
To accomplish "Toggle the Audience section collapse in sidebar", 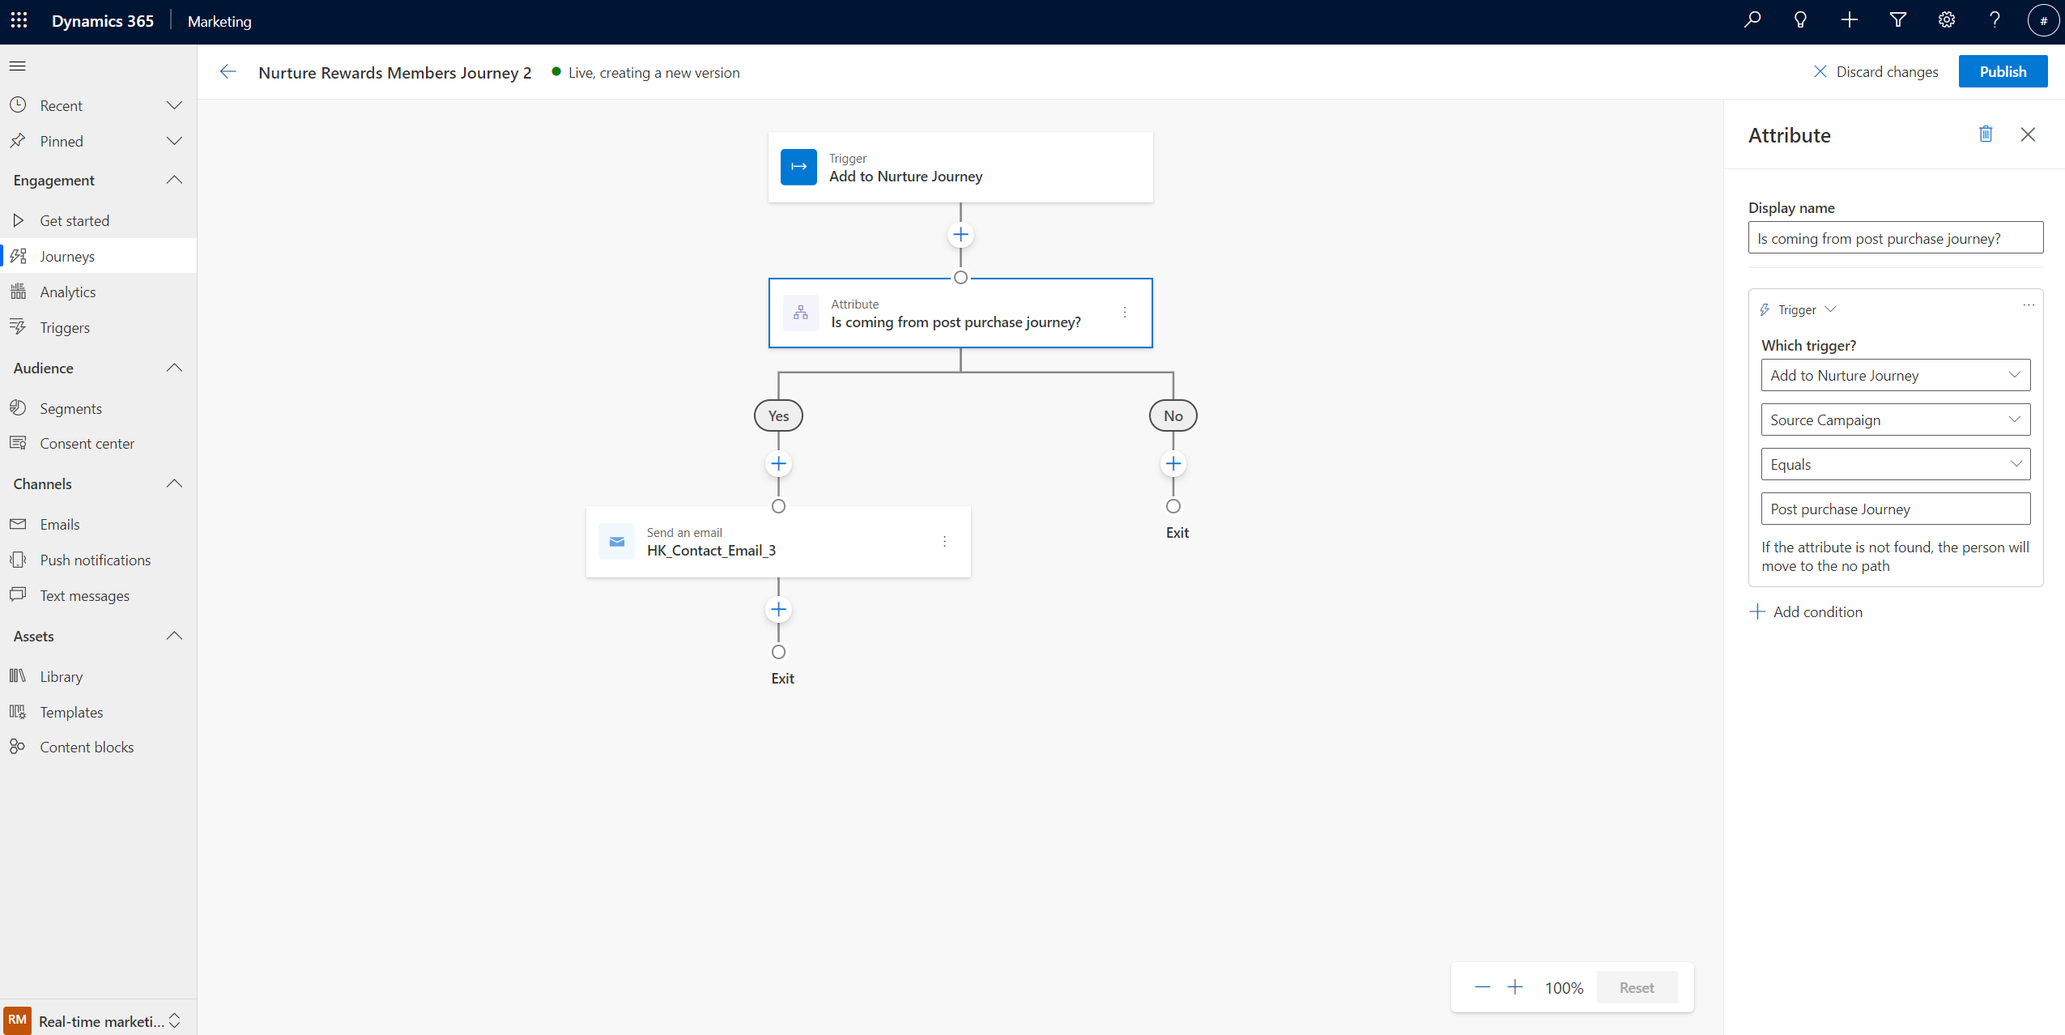I will (x=172, y=367).
